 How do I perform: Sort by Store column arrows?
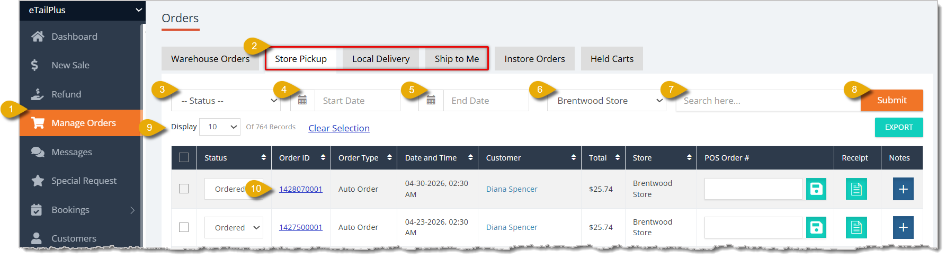click(689, 158)
